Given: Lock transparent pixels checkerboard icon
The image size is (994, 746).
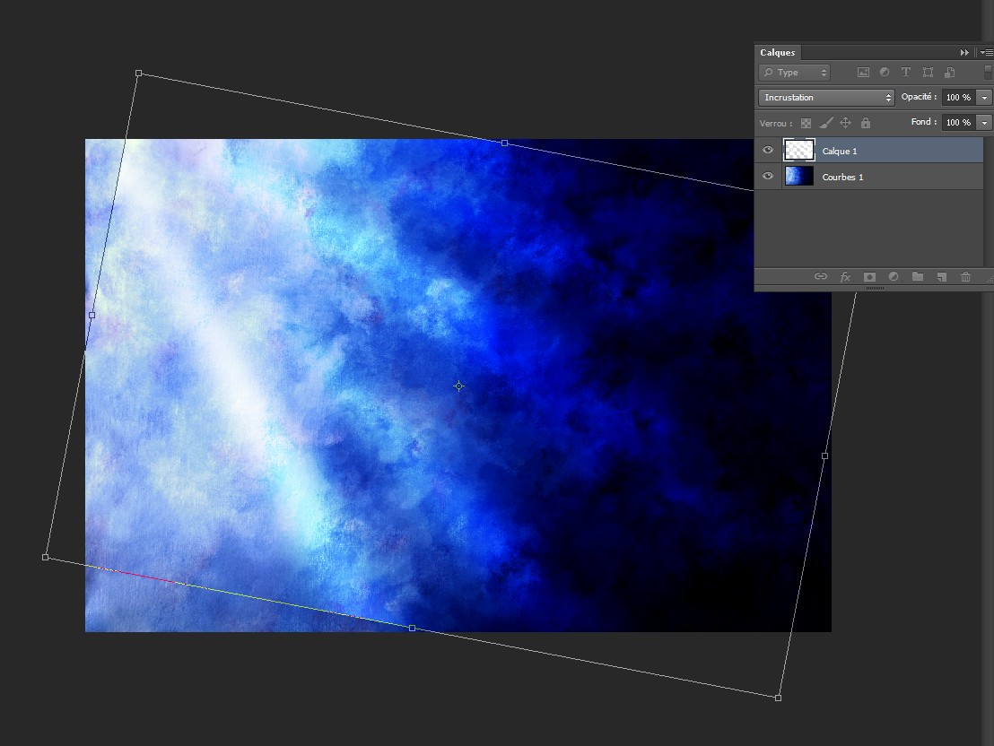Looking at the screenshot, I should (806, 123).
